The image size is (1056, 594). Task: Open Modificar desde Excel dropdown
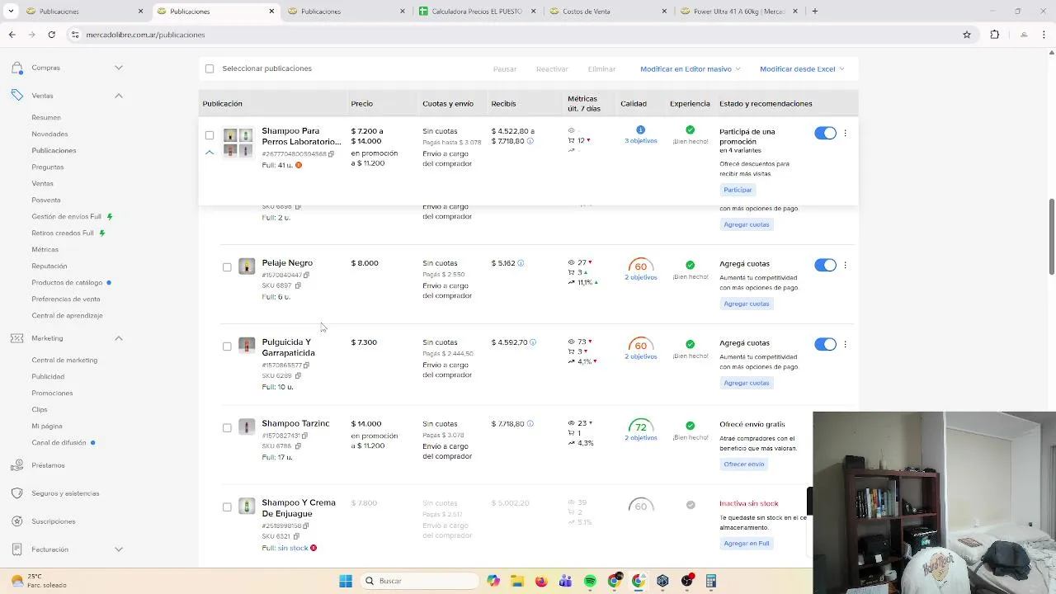tap(802, 69)
